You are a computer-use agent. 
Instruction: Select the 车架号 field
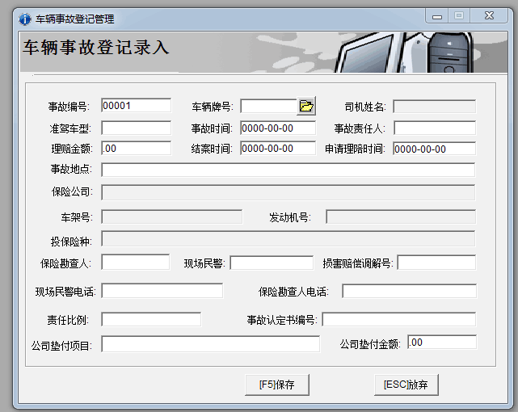point(172,217)
